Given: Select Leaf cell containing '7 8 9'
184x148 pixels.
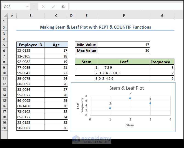Looking at the screenshot, I should tap(124, 67).
